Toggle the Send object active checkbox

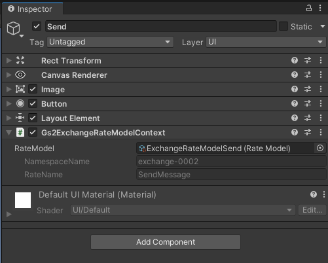tap(37, 26)
